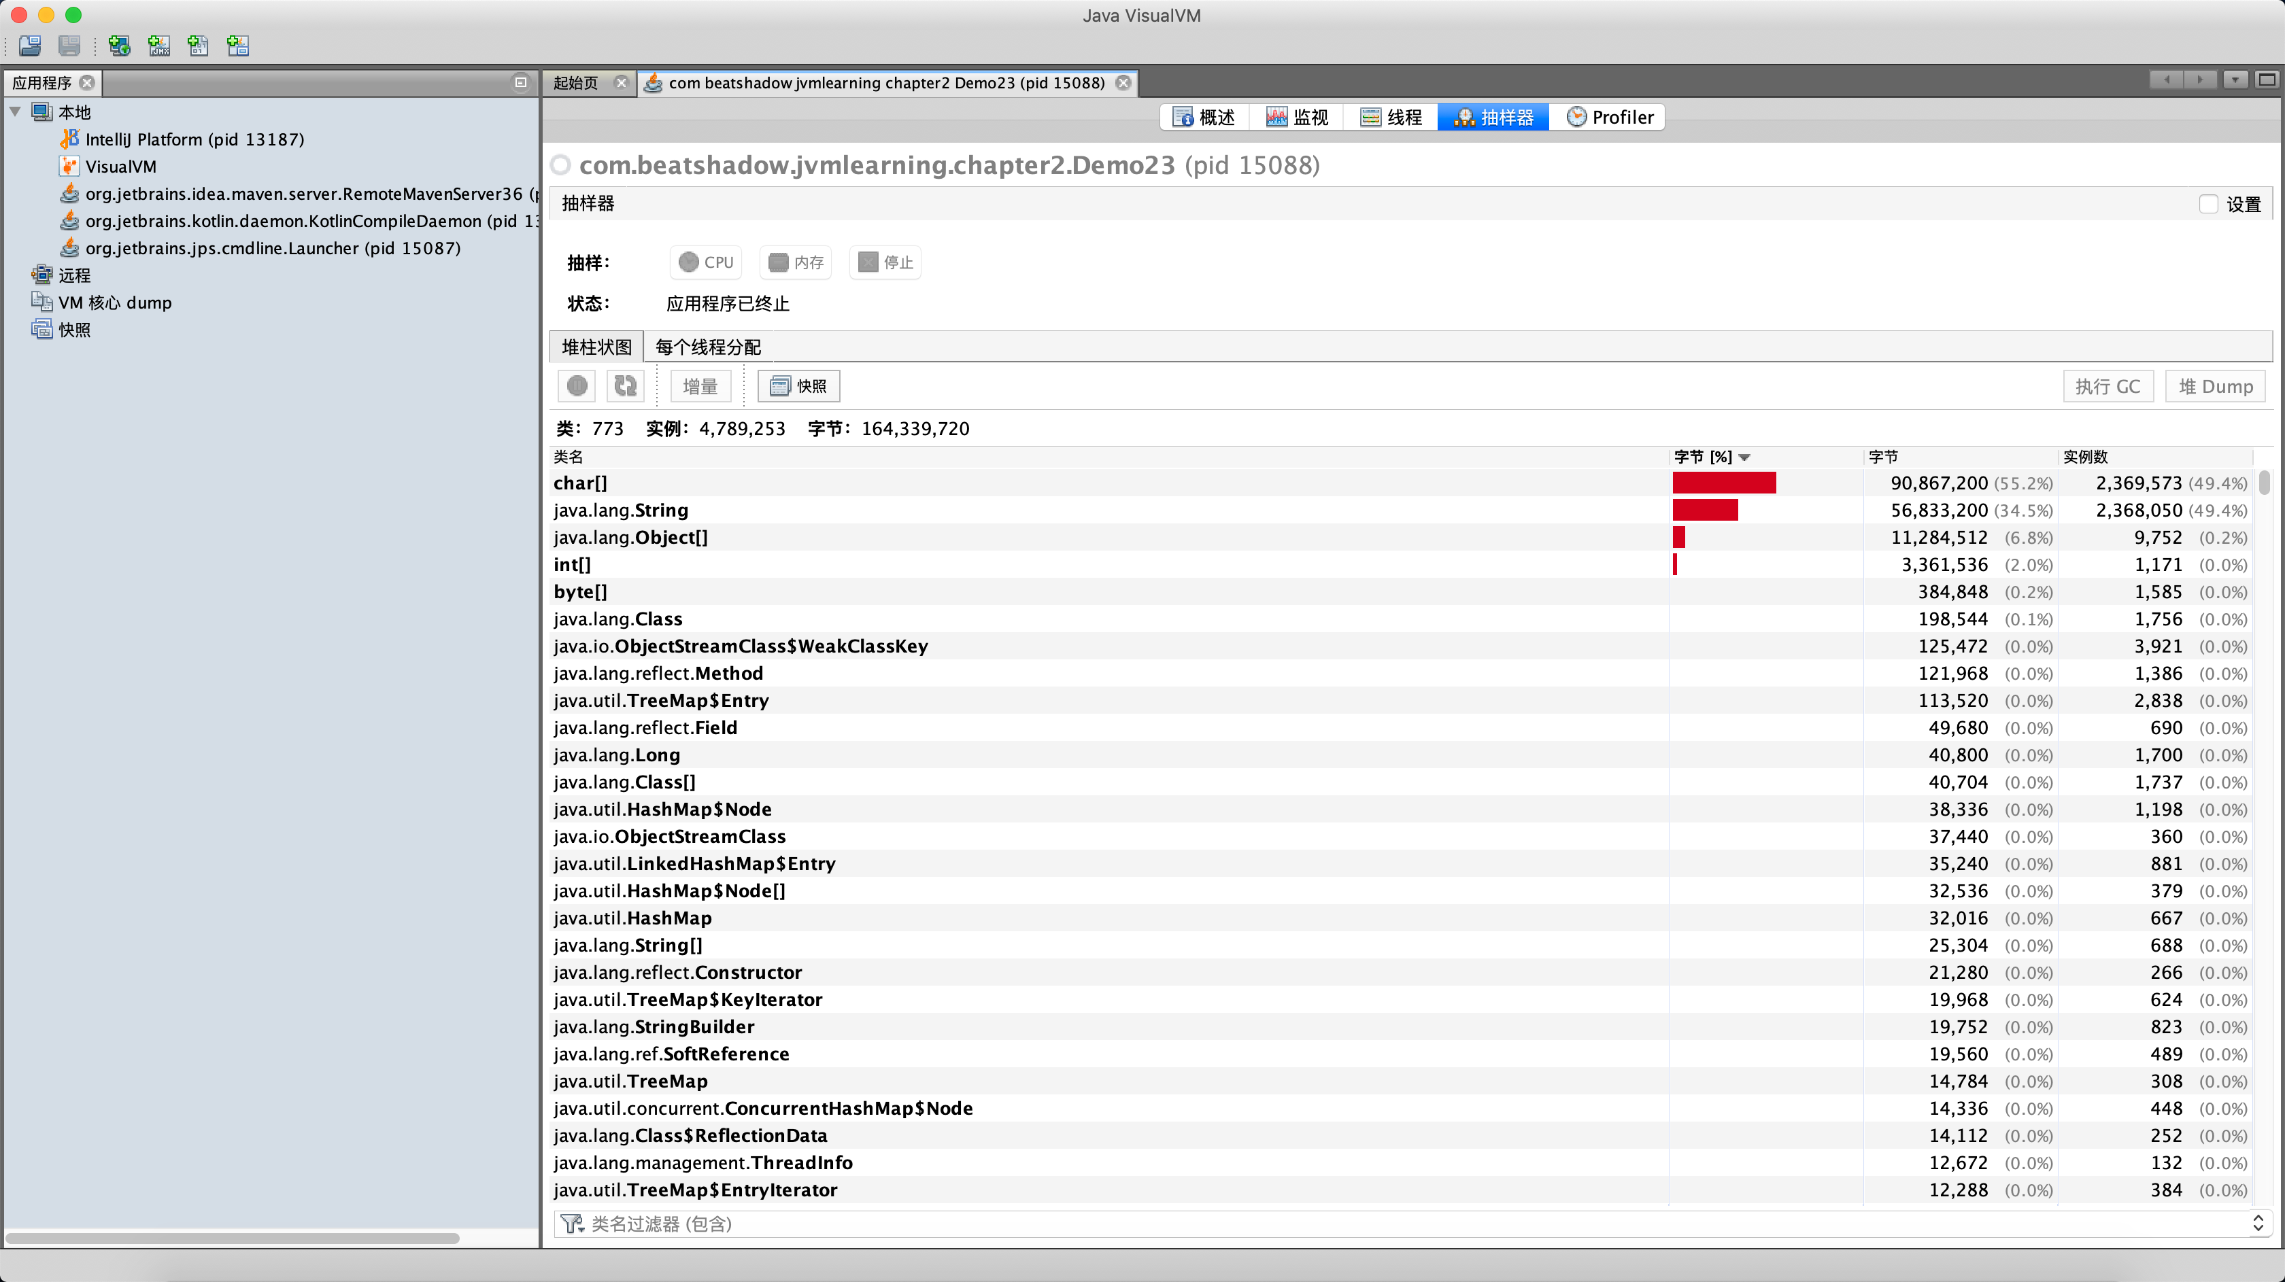Screen dimensions: 2285x1282
Task: Select the java.lang.String row
Action: pyautogui.click(x=1402, y=510)
